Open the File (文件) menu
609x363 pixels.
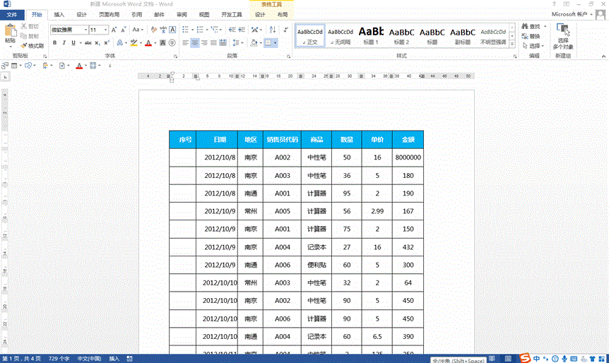tap(12, 14)
